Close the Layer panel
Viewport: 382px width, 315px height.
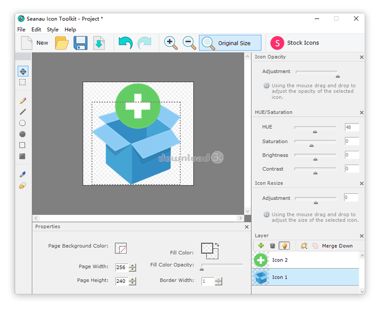tap(362, 236)
